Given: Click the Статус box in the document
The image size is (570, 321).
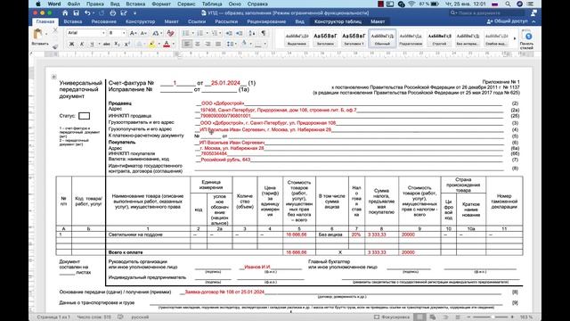Looking at the screenshot, I should (84, 116).
